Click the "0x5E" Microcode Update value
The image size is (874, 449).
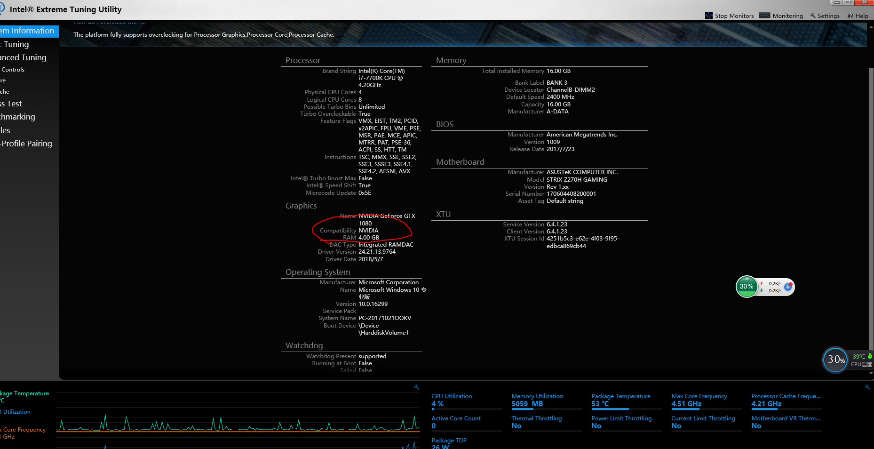365,193
